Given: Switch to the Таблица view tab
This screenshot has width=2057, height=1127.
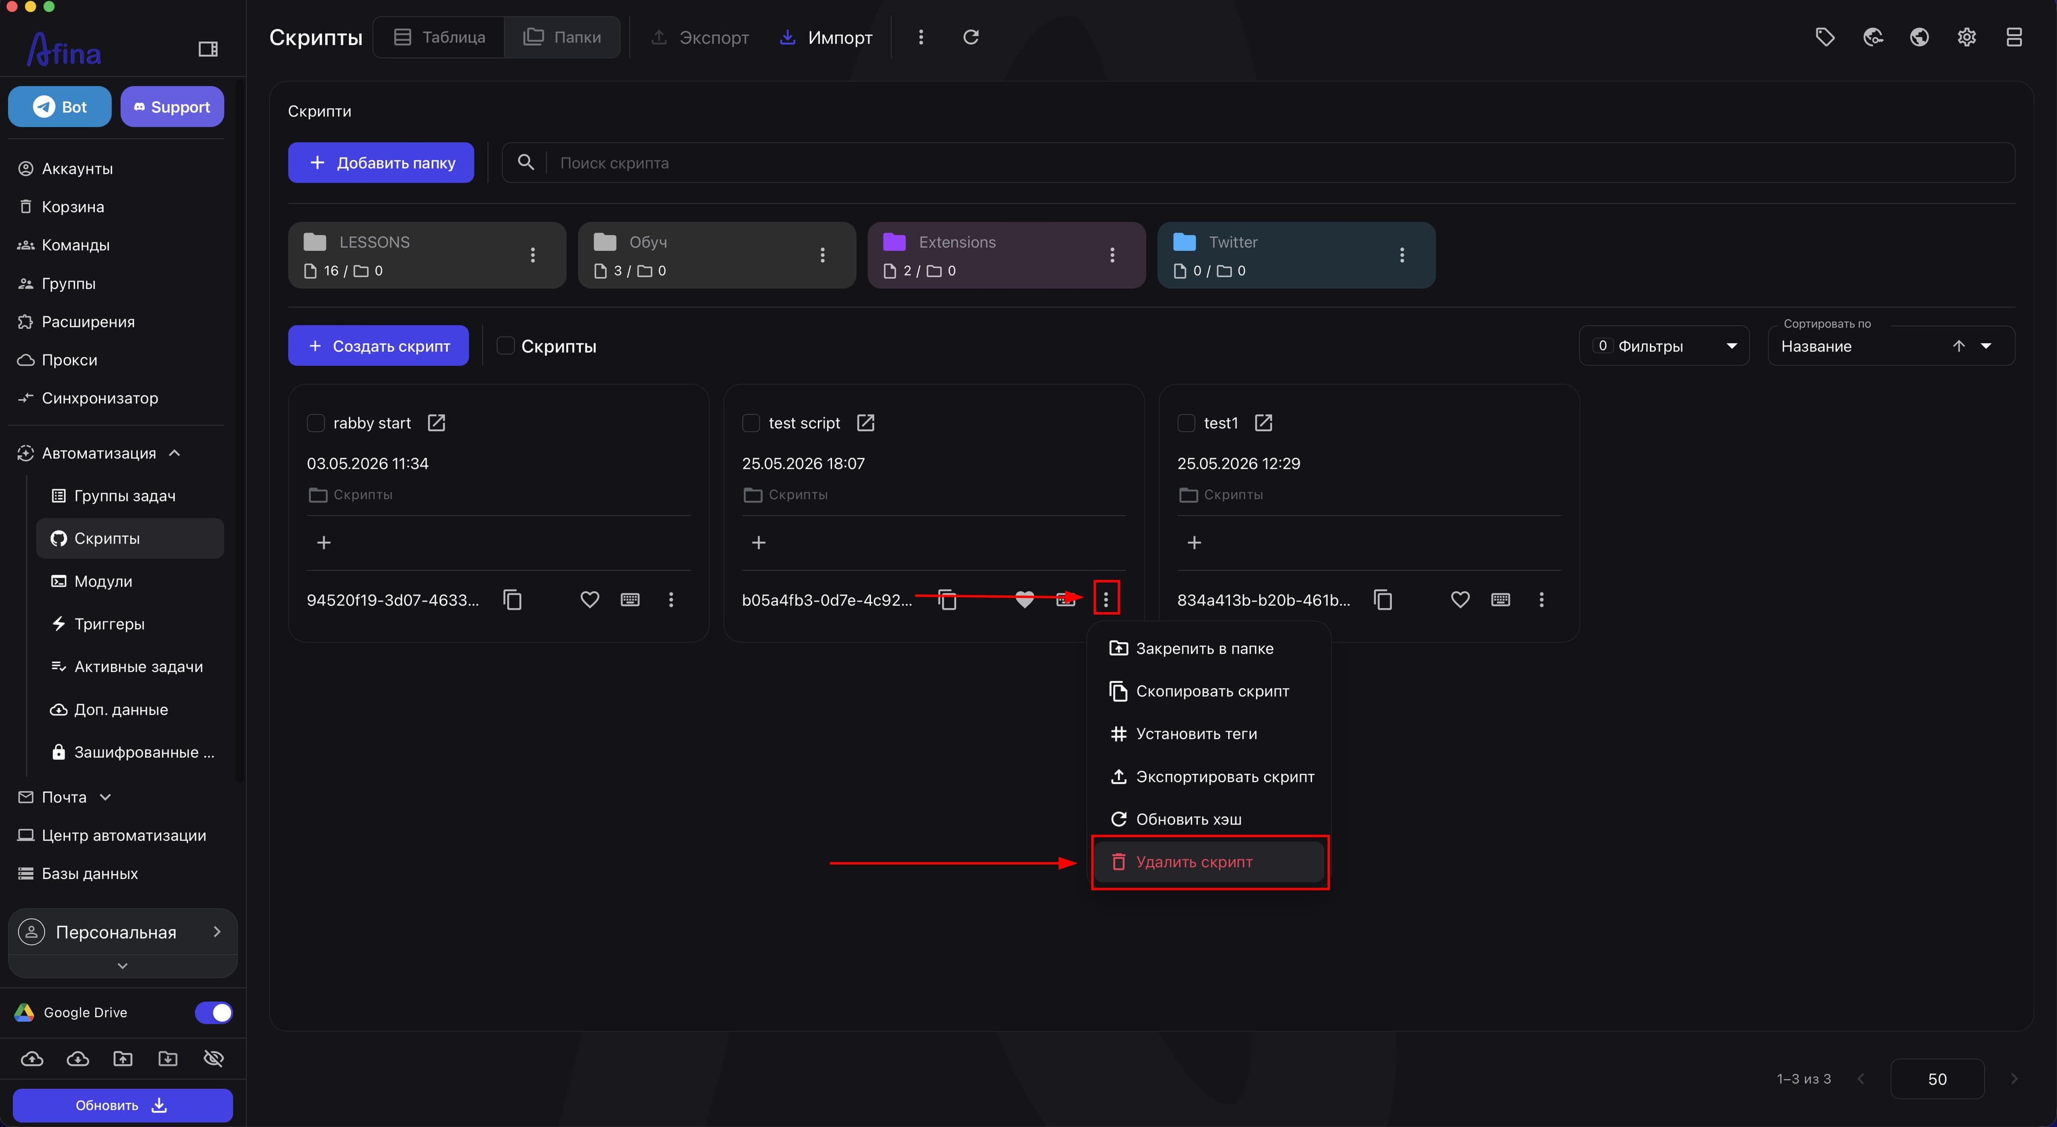Looking at the screenshot, I should click(439, 37).
